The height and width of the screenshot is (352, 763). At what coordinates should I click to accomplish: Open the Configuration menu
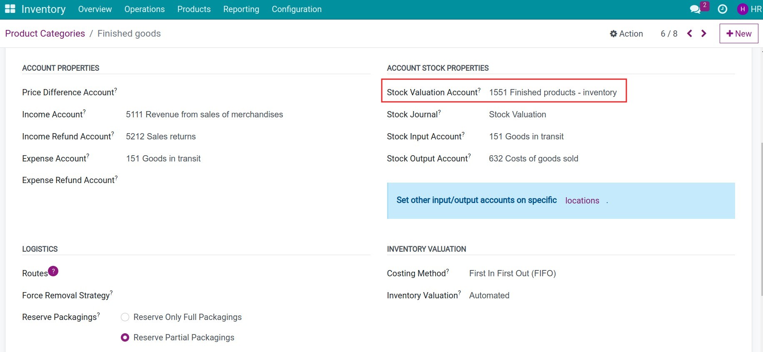pyautogui.click(x=297, y=9)
